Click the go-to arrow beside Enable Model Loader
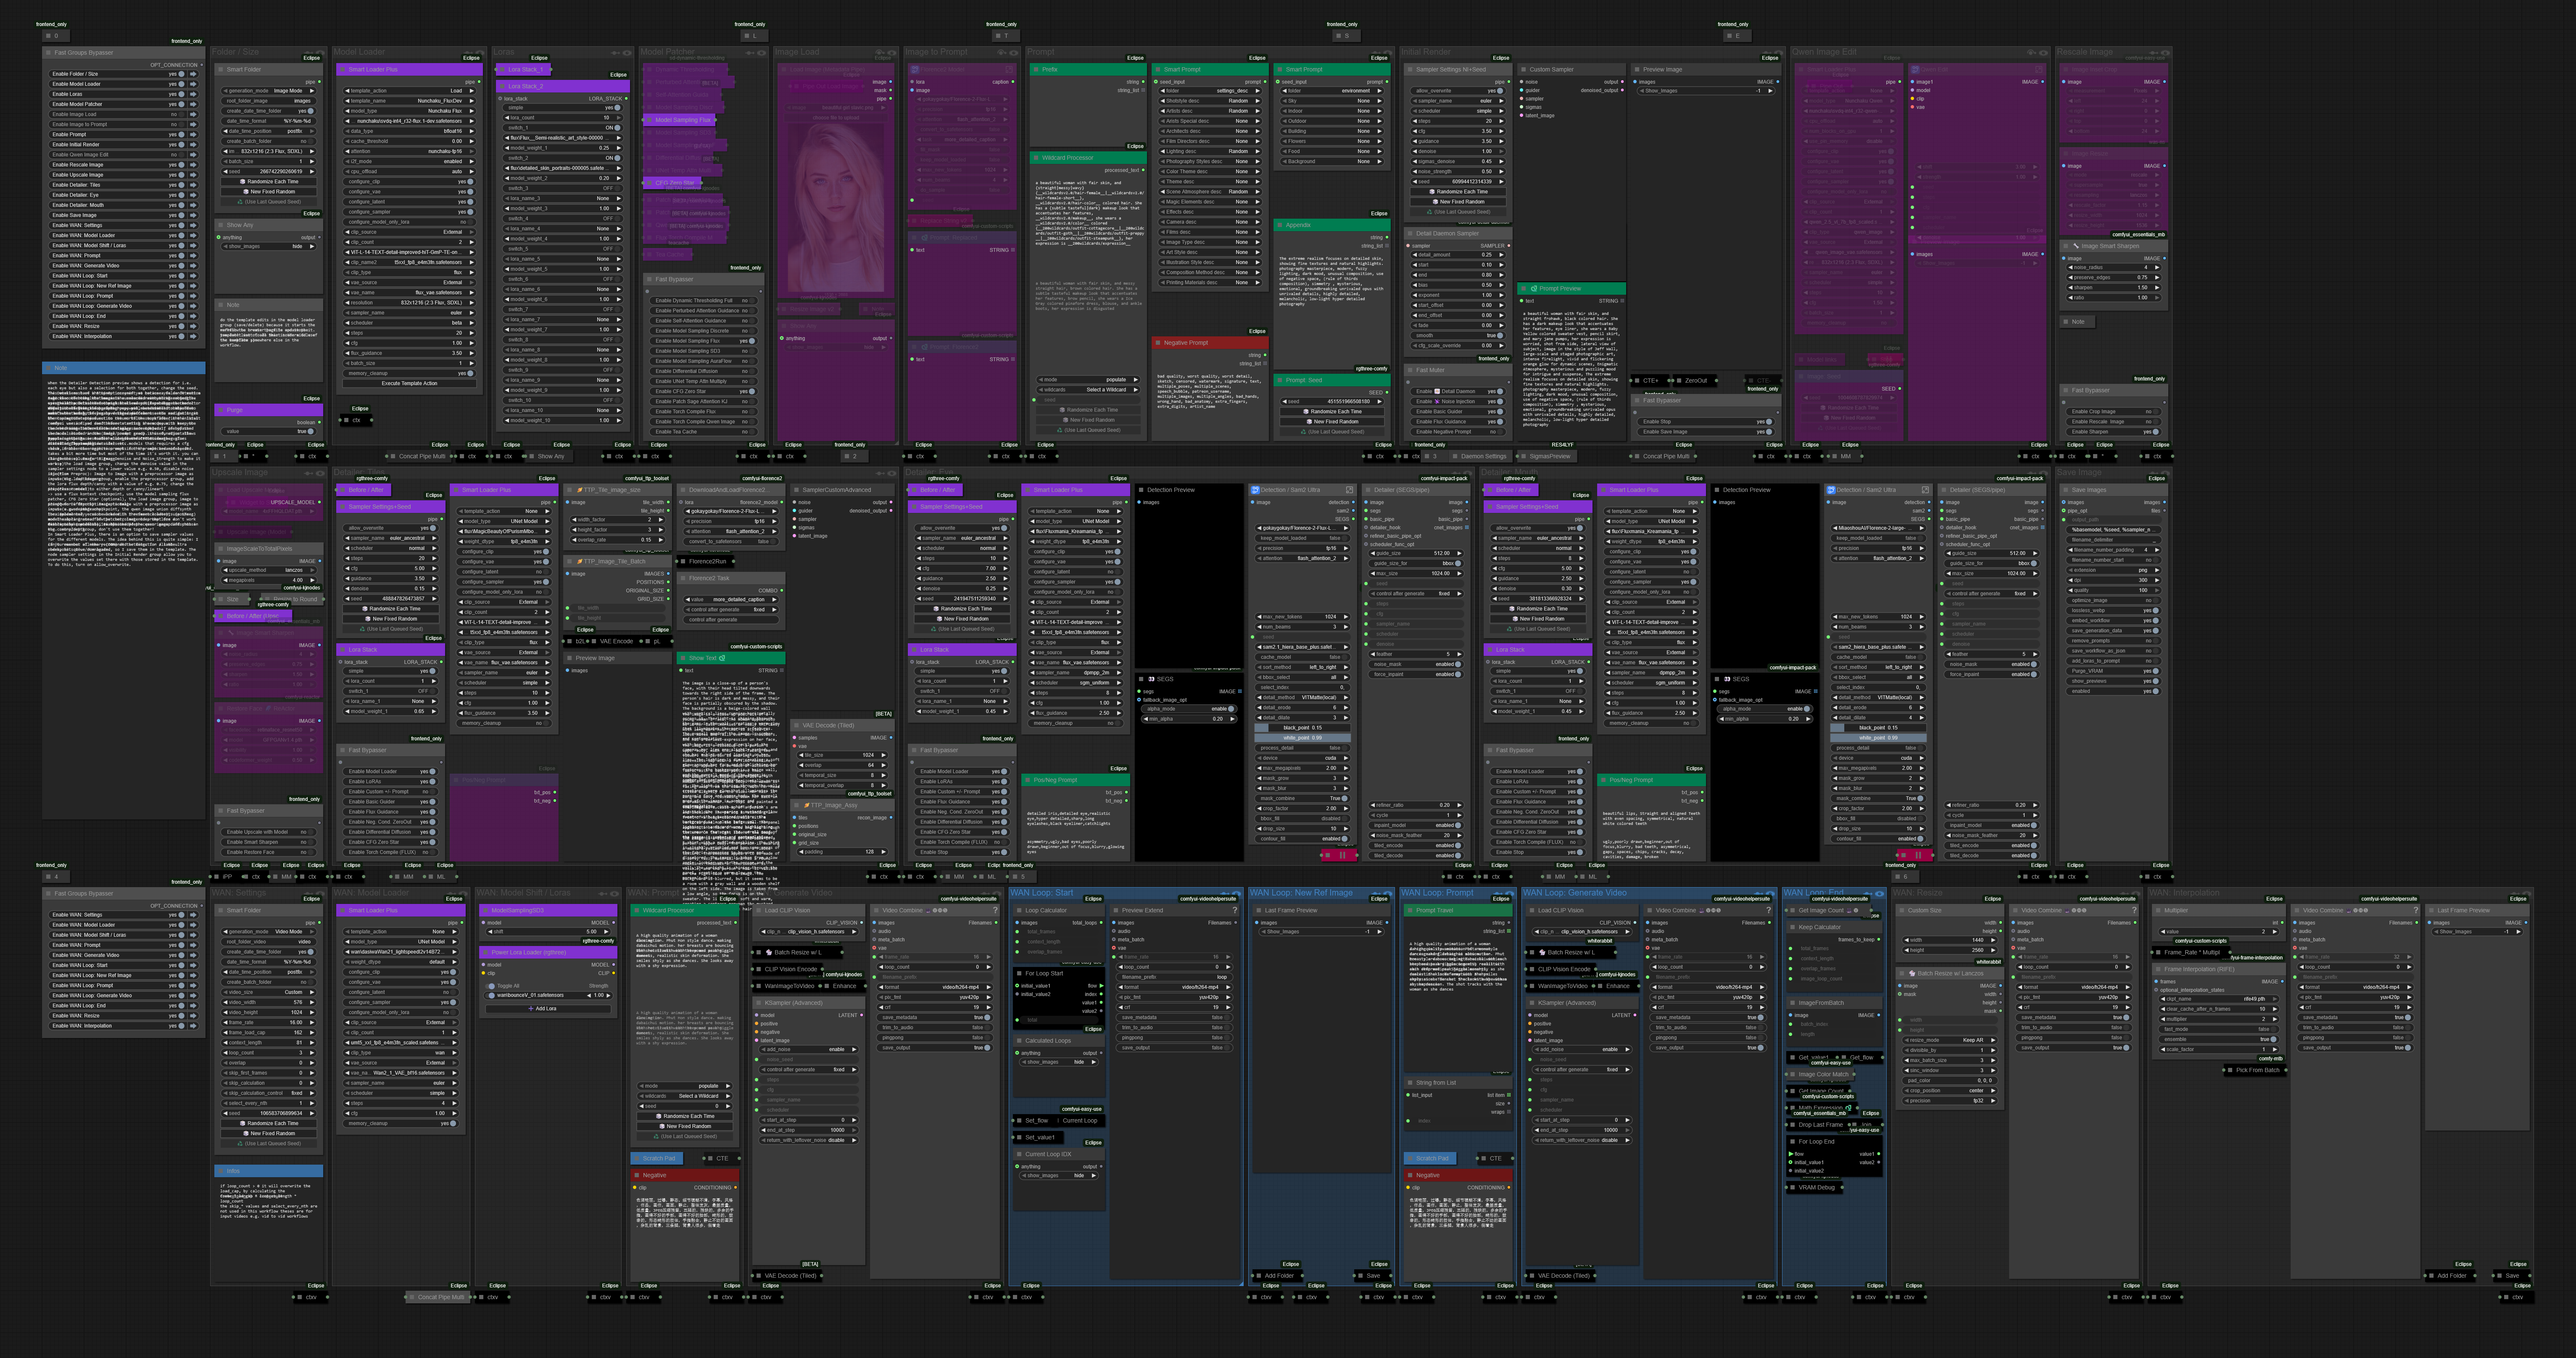 pyautogui.click(x=193, y=84)
